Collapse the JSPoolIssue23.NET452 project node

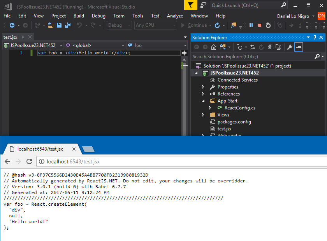click(x=196, y=73)
